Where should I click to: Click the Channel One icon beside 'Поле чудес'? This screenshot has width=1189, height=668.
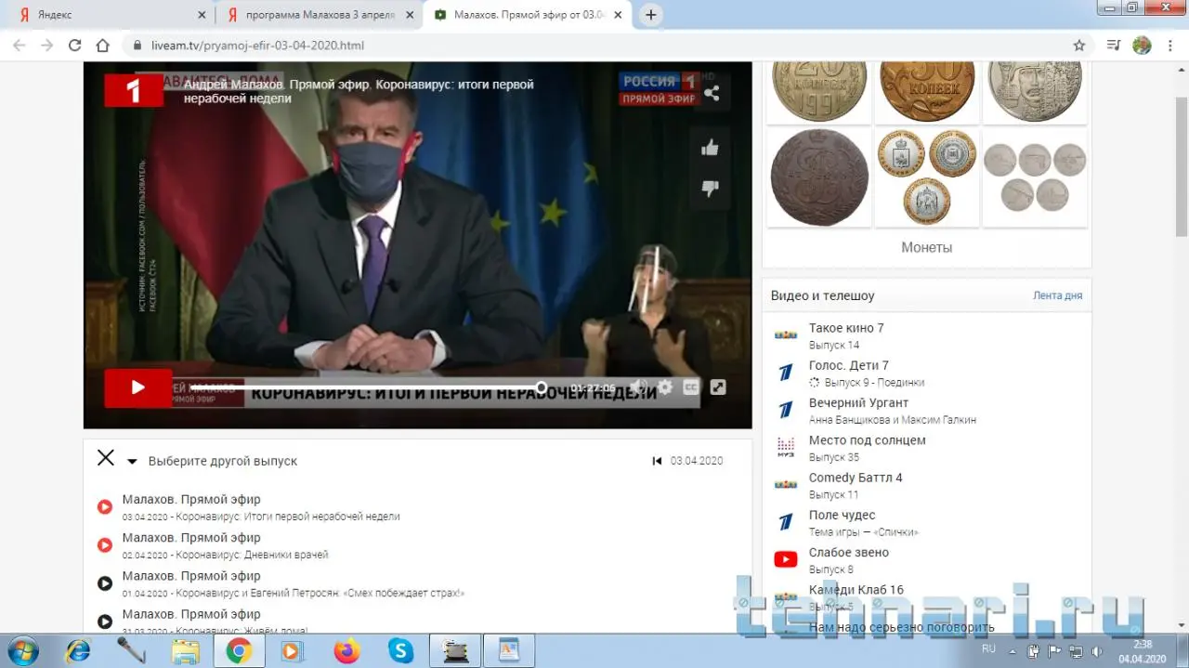point(786,522)
